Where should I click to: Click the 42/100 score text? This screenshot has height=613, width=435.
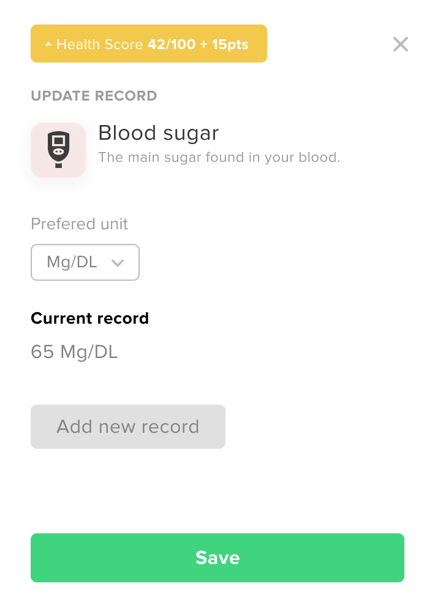(172, 44)
